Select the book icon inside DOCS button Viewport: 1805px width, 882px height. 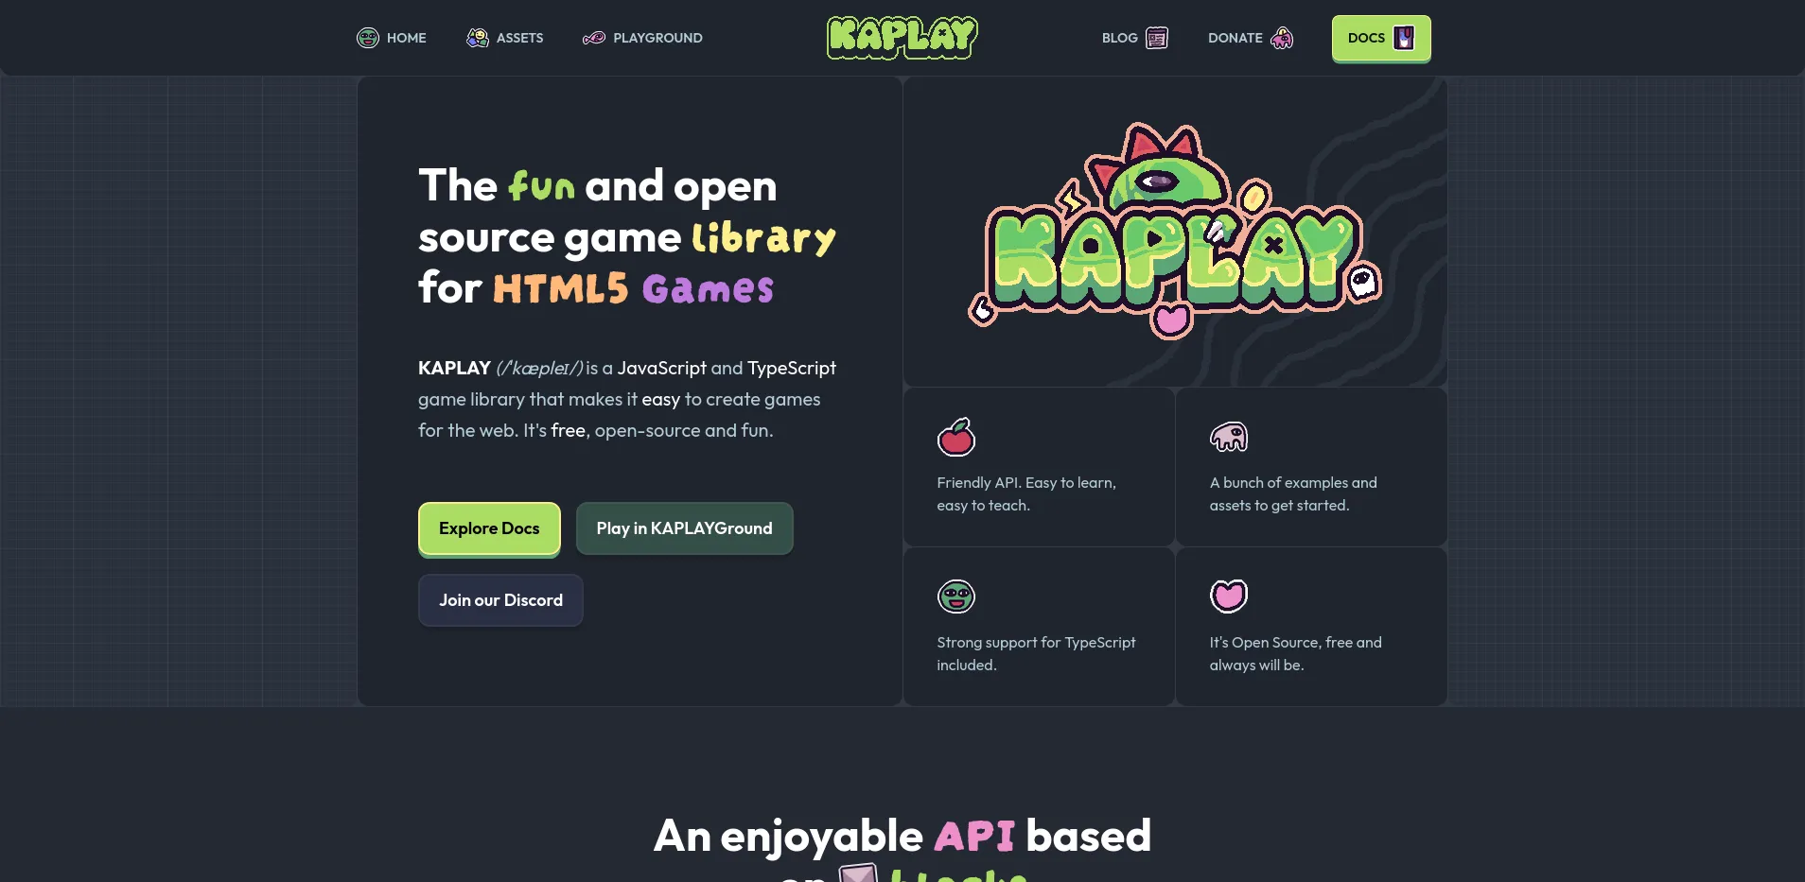(x=1406, y=38)
